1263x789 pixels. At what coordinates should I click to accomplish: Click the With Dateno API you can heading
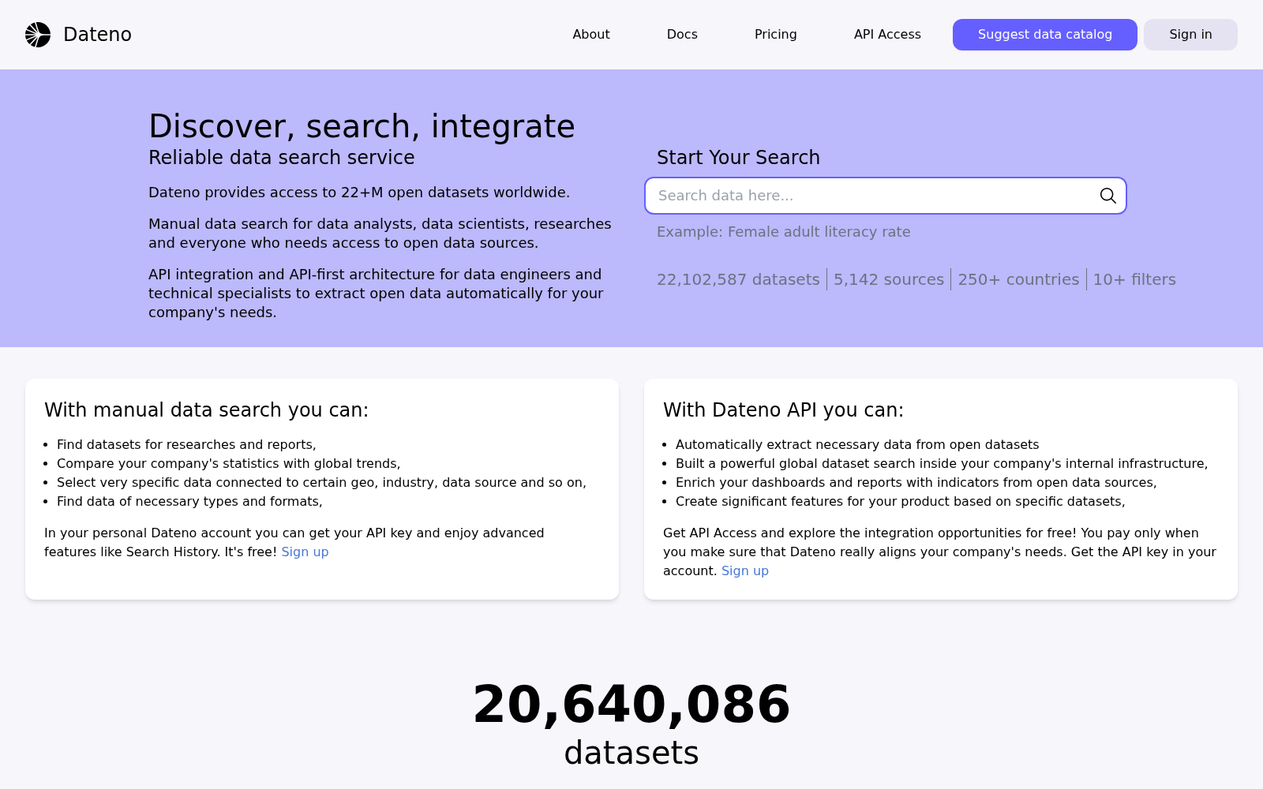(x=784, y=410)
